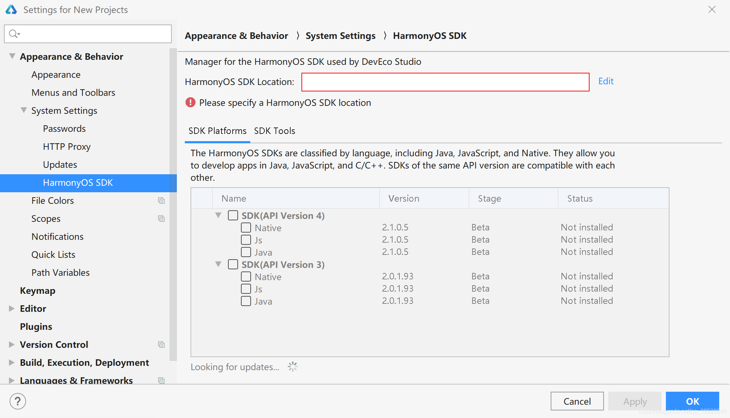Click the HarmonyOS SDK Location field
730x418 pixels.
click(x=445, y=82)
